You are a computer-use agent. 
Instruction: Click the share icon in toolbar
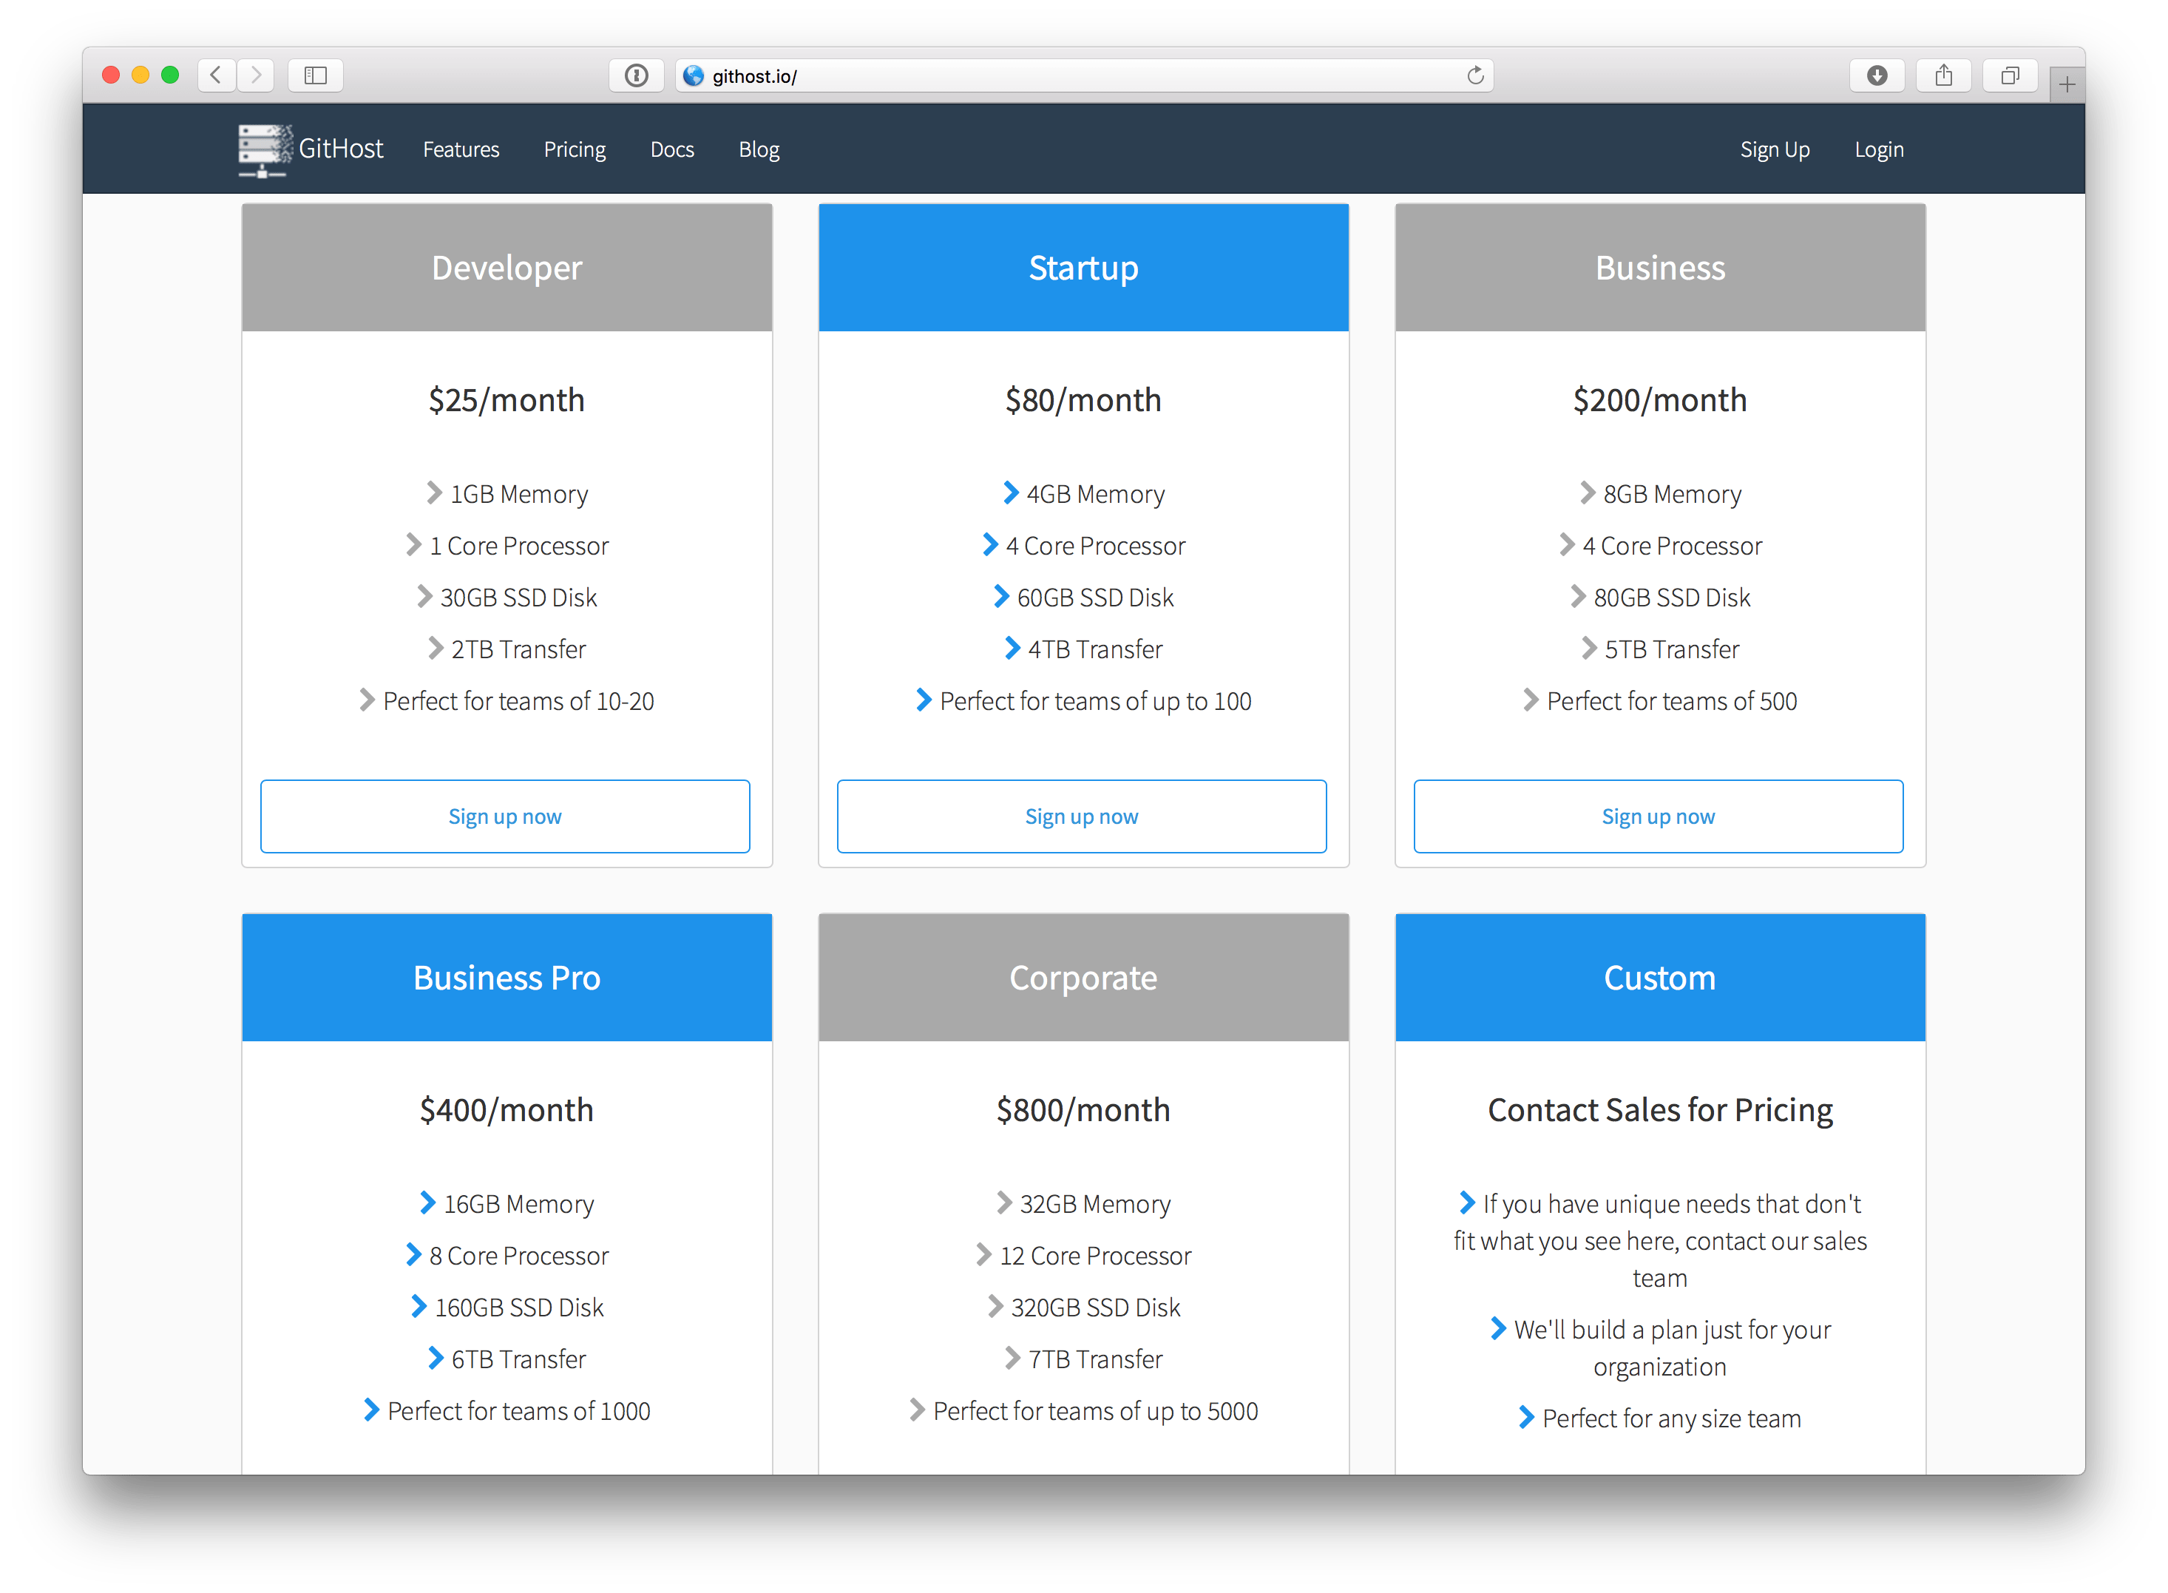click(x=1943, y=75)
